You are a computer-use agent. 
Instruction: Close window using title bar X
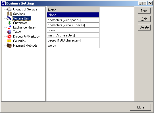pyautogui.click(x=150, y=3)
